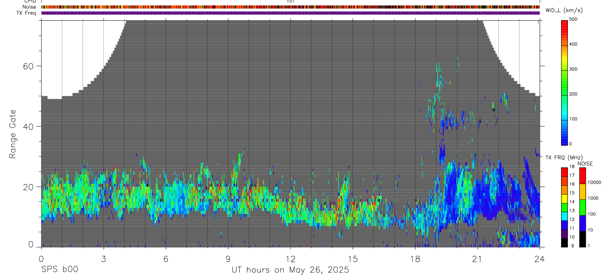607x280 pixels.
Task: Click the 10000 tick on NOISE legend
Action: 595,182
